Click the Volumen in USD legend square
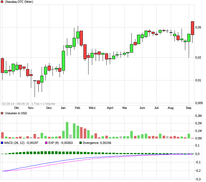Viewport: 206px width, 182px height. coord(2,113)
